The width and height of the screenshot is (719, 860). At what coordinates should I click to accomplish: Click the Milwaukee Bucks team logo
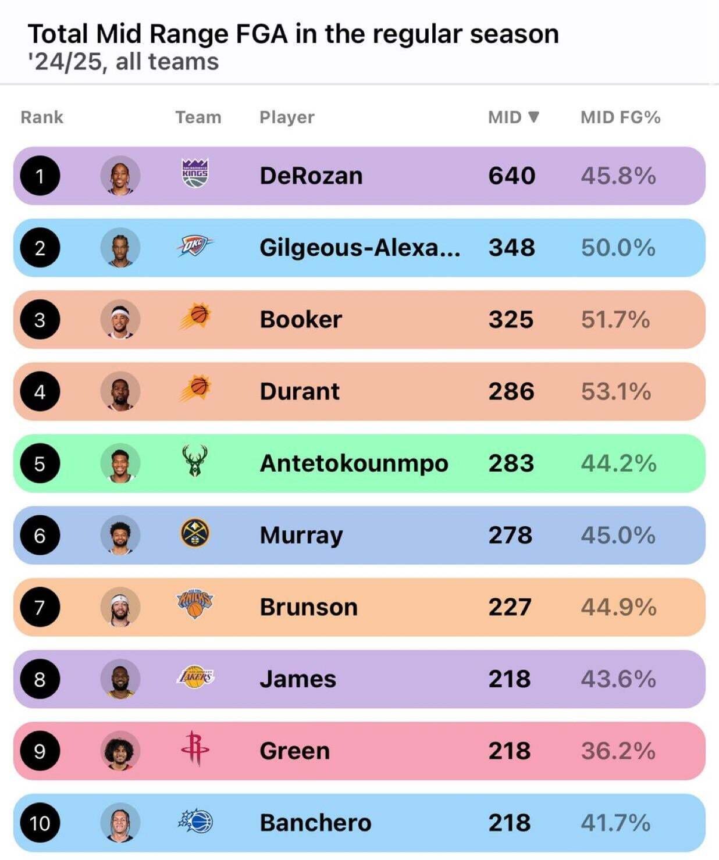(195, 462)
